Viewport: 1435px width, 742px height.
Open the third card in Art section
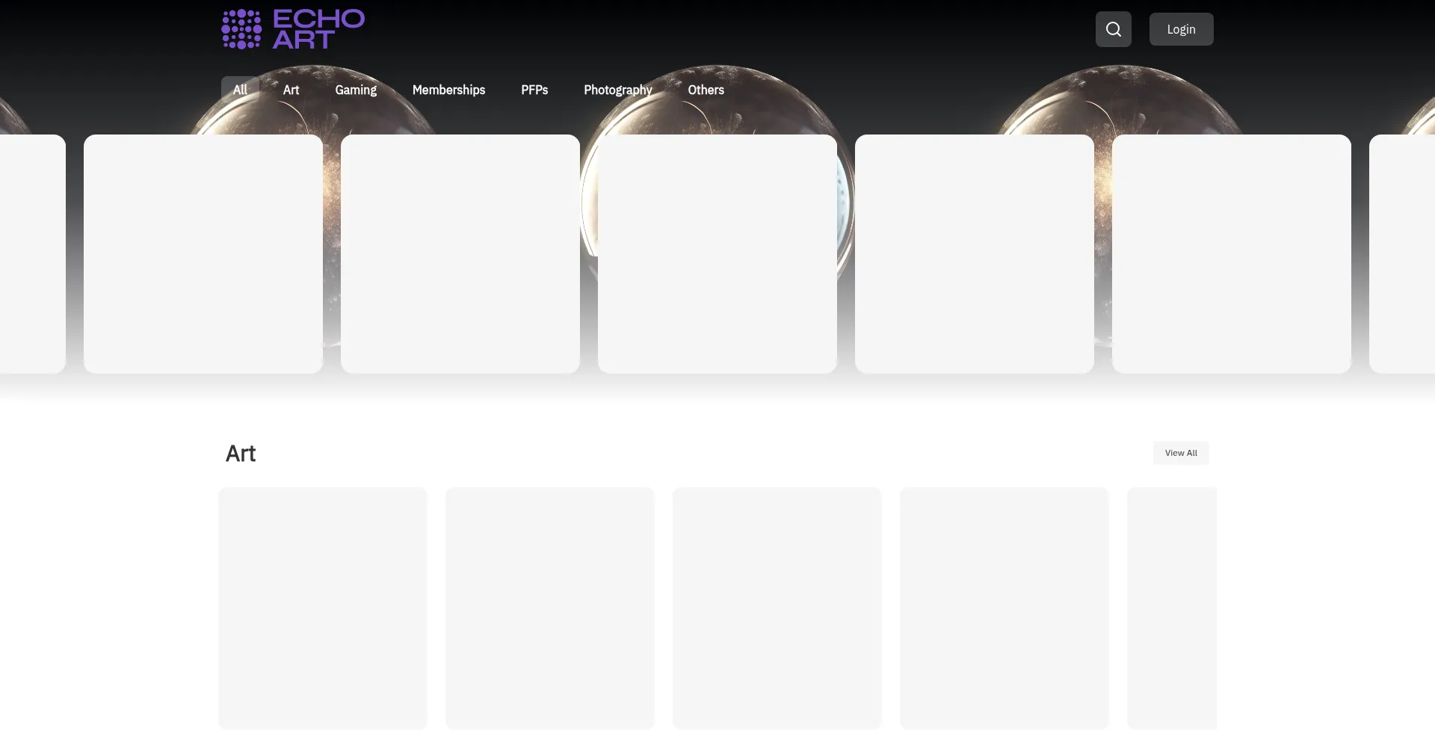pos(777,607)
